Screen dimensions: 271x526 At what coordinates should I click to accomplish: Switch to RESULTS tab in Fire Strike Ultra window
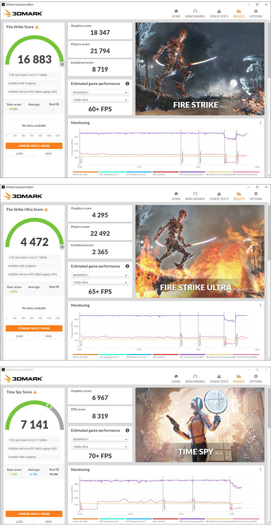coord(239,196)
